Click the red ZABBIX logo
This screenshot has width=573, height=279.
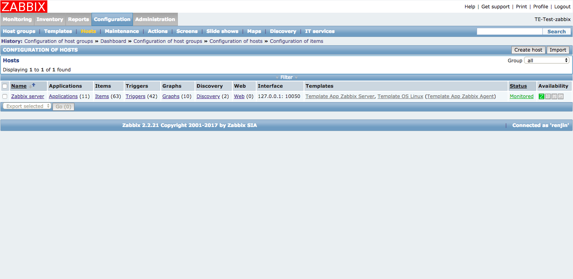[x=24, y=6]
